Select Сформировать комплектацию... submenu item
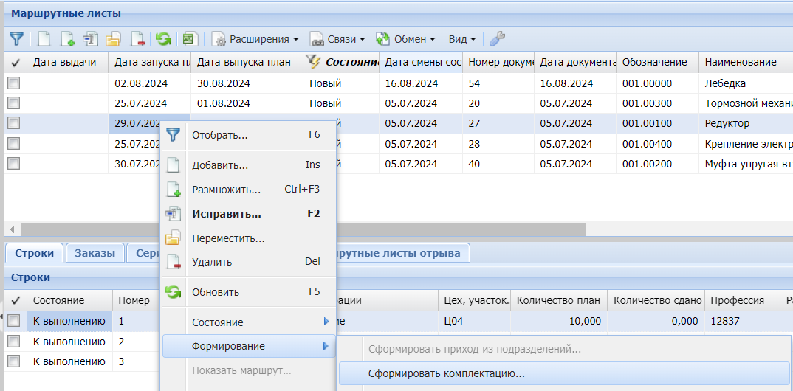This screenshot has height=391, width=793. pyautogui.click(x=446, y=373)
